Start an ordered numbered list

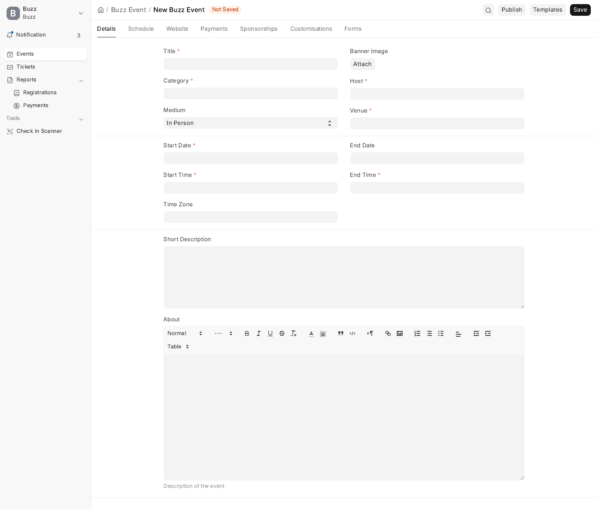point(417,333)
